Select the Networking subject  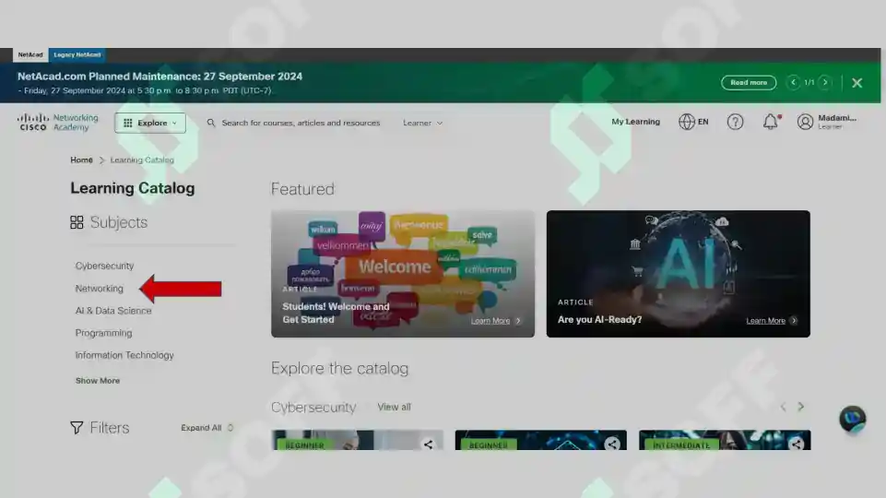click(x=99, y=289)
